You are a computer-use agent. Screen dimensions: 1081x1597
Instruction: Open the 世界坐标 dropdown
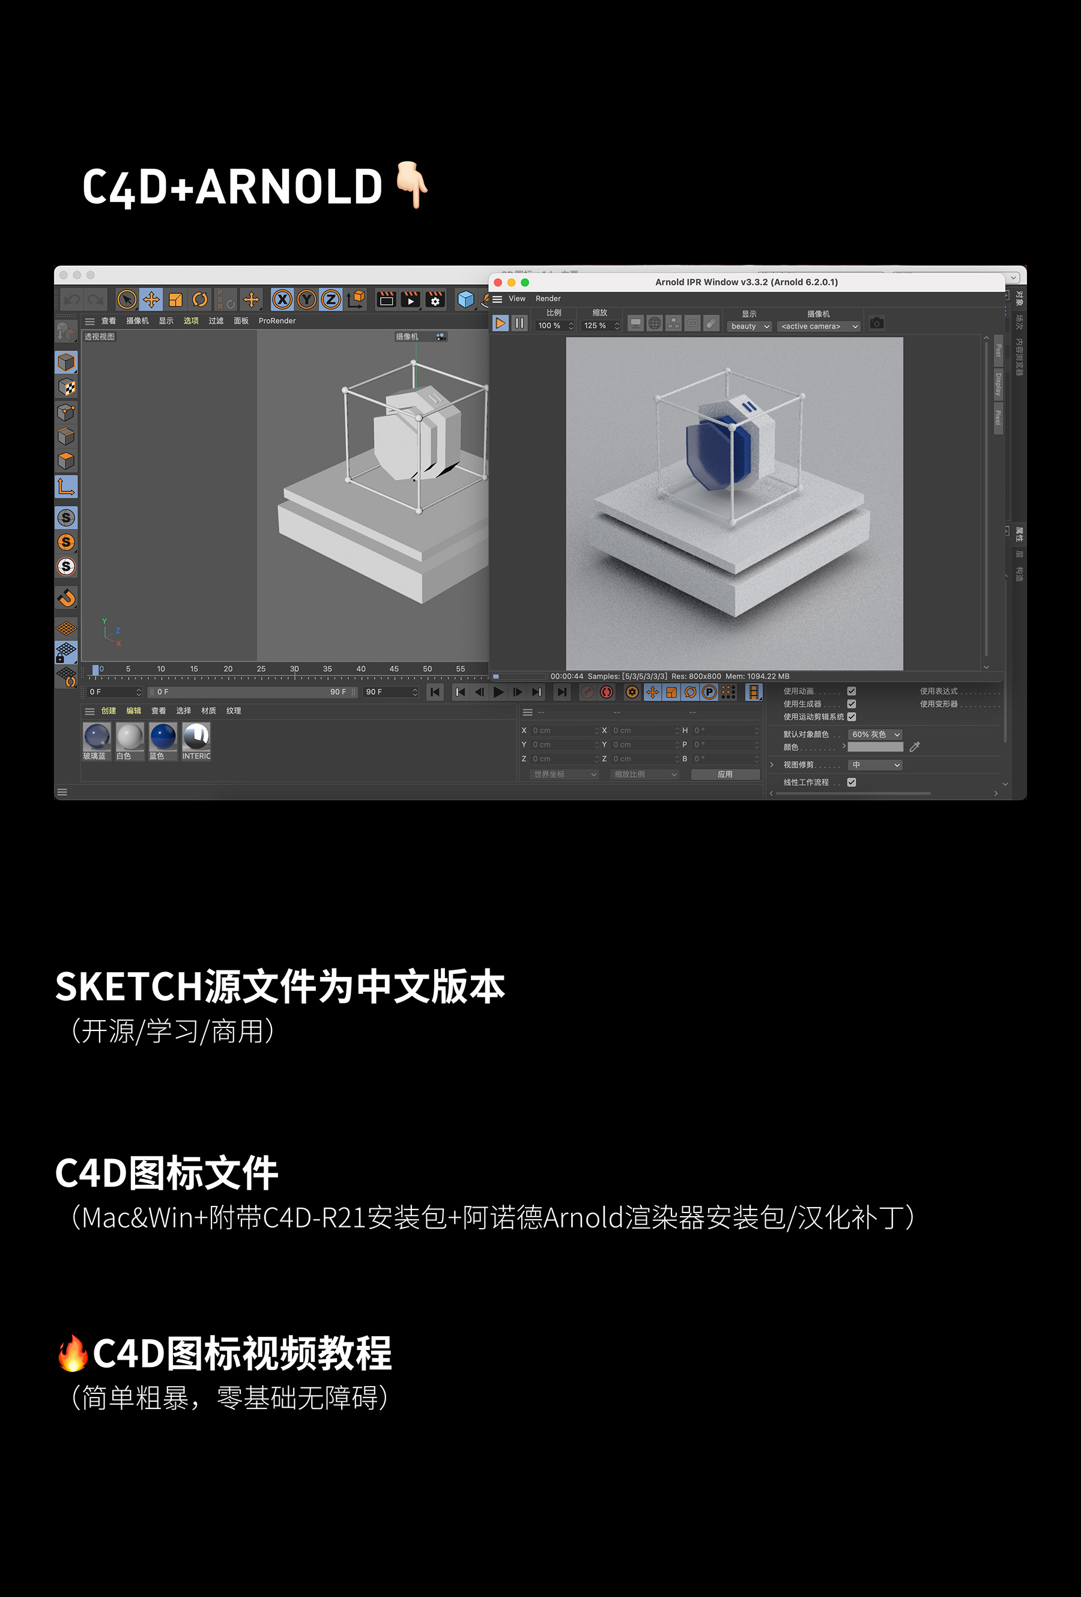click(x=565, y=774)
